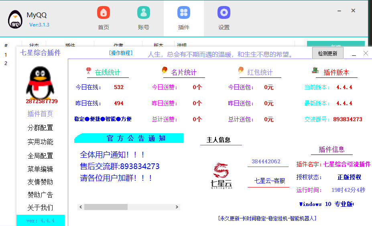Open the 操作教程 tutorial link
The height and width of the screenshot is (226, 372).
tap(121, 53)
